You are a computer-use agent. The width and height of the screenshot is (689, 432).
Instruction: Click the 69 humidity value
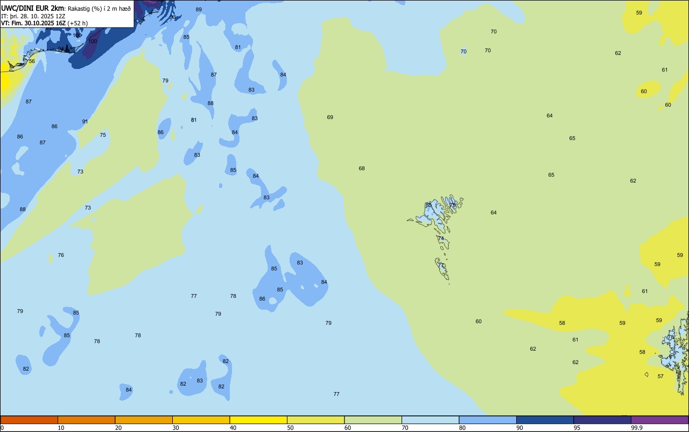pos(330,117)
